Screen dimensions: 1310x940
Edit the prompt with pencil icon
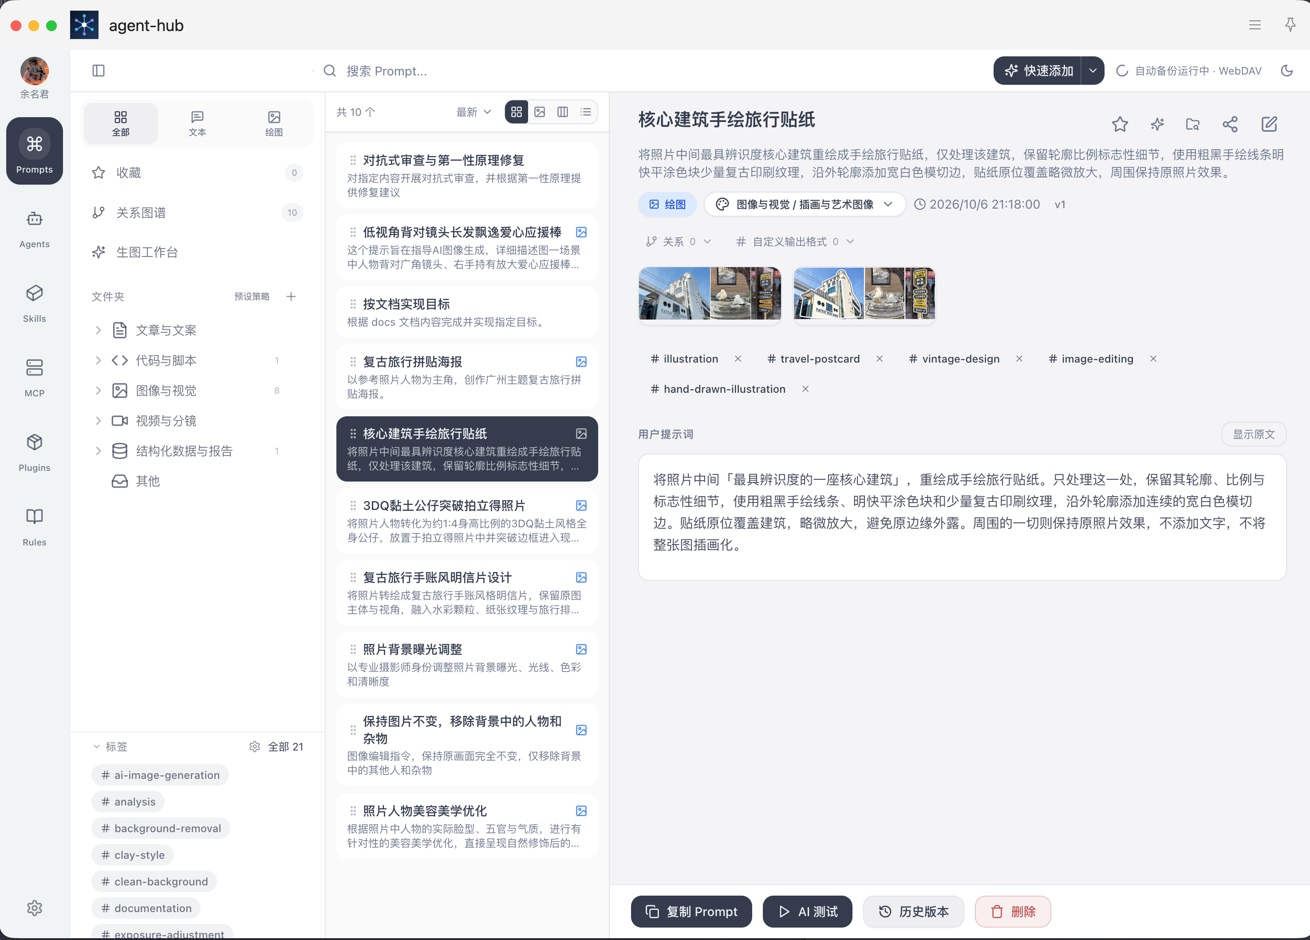coord(1269,124)
